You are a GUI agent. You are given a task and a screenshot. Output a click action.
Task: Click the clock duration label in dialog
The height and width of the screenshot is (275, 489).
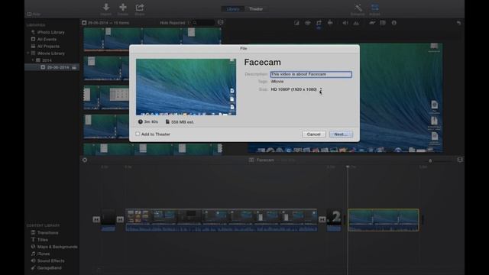point(148,122)
